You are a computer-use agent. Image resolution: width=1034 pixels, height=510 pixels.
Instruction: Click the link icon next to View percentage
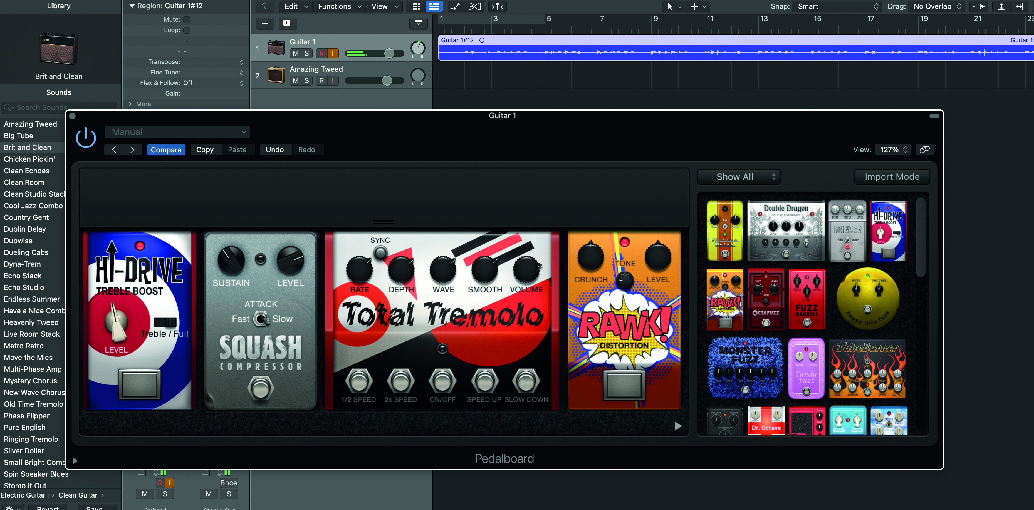pyautogui.click(x=924, y=149)
